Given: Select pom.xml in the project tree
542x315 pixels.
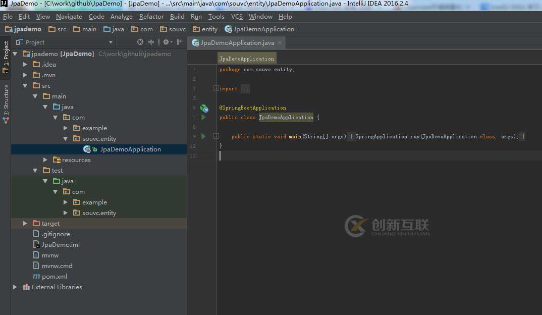Looking at the screenshot, I should click(x=54, y=277).
